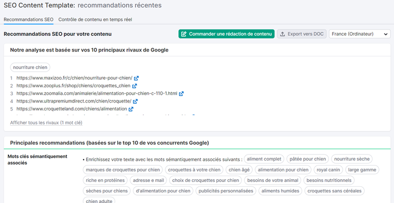Screen dimensions: 394x203
Task: Click marques de croquettes pour chien chip
Action: [123, 170]
